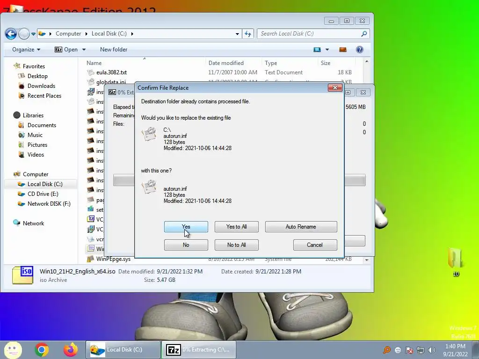This screenshot has width=479, height=359.
Task: Expand more view options dropdown
Action: tap(327, 50)
